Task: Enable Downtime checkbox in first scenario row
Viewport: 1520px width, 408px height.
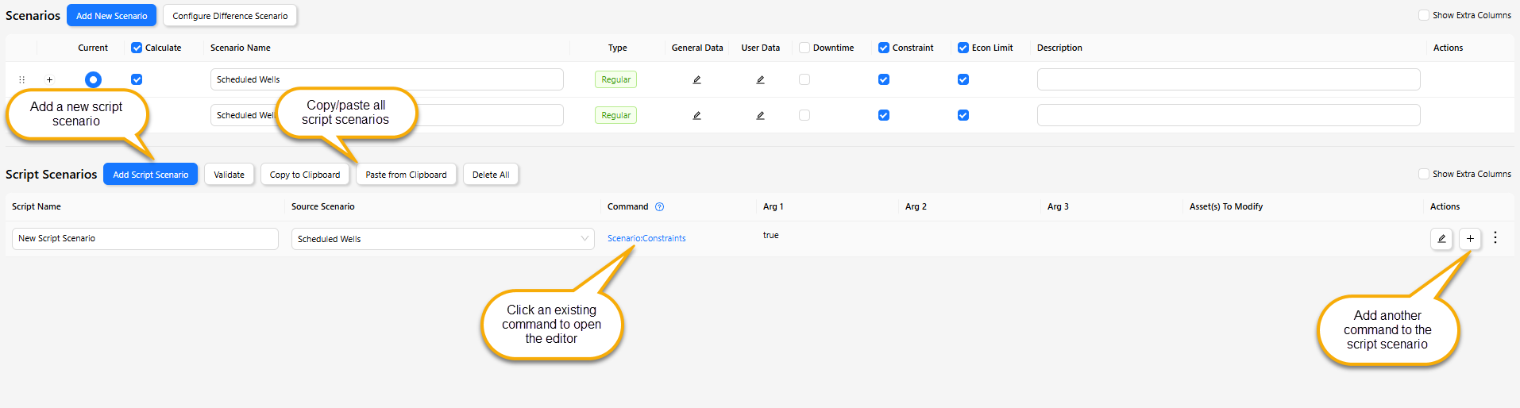Action: click(x=804, y=79)
